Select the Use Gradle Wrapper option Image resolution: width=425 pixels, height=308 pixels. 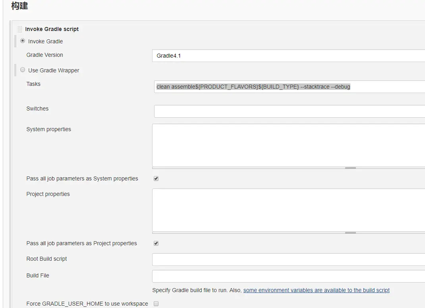click(23, 70)
